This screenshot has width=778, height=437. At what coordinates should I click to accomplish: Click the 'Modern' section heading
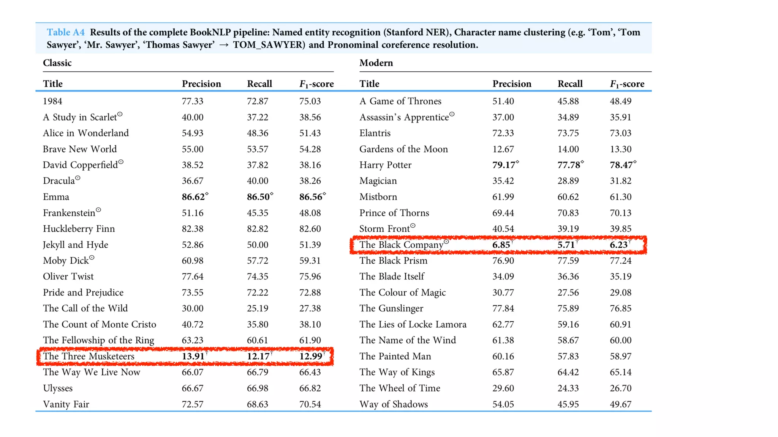[x=376, y=63]
